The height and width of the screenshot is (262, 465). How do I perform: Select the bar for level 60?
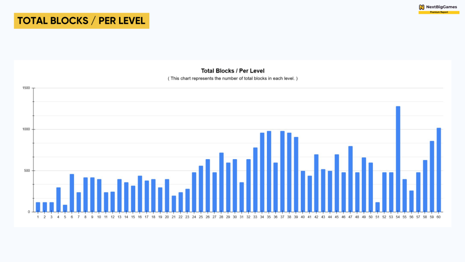439,170
